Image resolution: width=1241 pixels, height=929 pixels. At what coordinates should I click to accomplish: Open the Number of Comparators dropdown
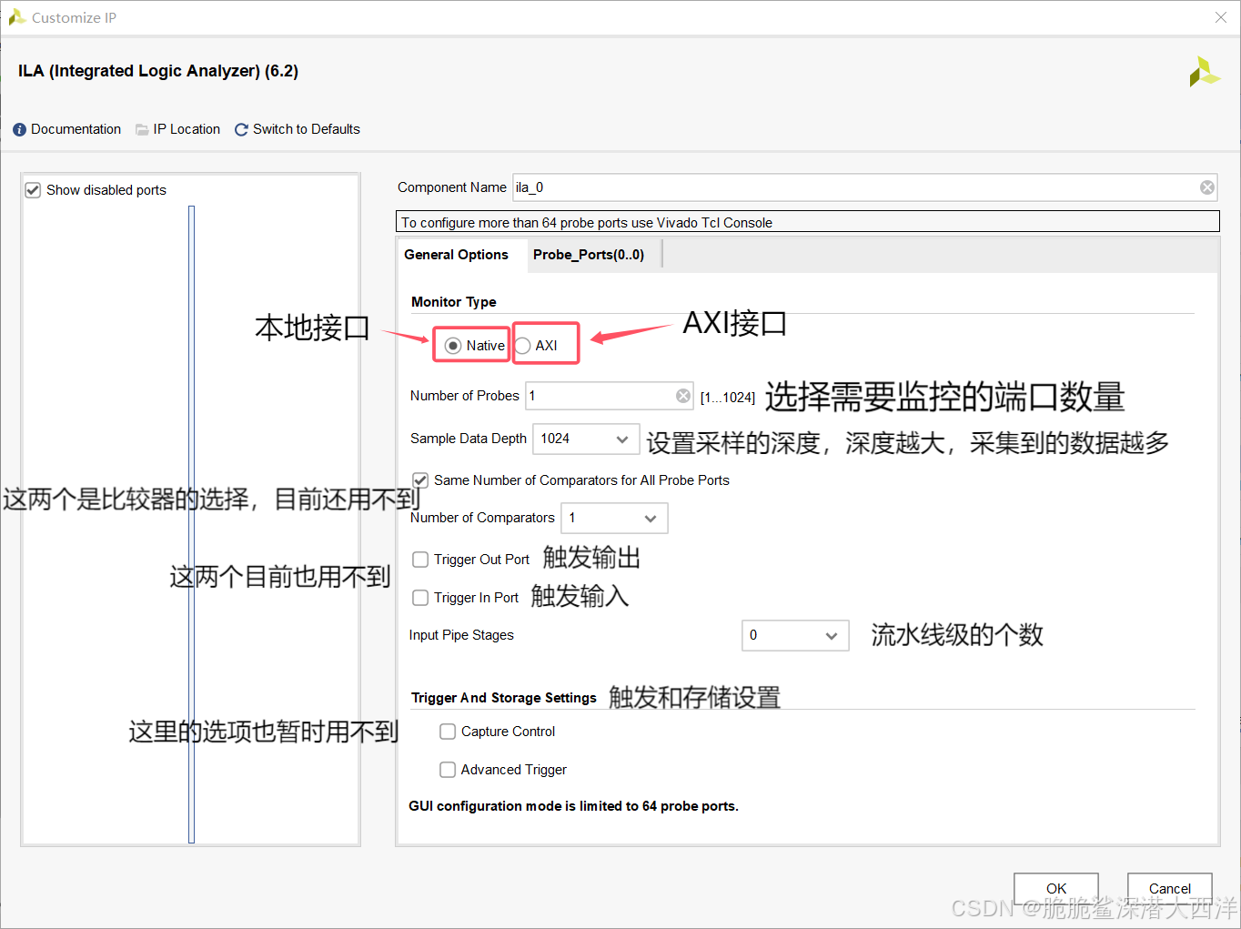pos(614,518)
